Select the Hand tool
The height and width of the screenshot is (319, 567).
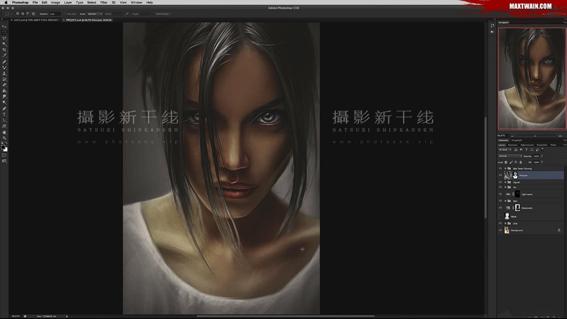tap(5, 133)
